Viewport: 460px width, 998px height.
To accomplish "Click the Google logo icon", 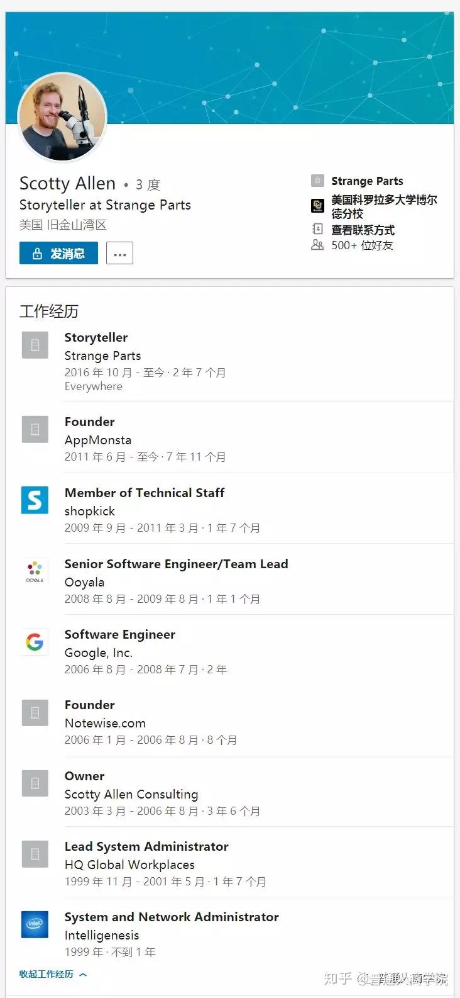I will (x=35, y=642).
